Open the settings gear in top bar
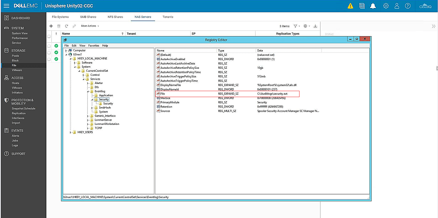This screenshot has width=438, height=218. (x=386, y=6)
